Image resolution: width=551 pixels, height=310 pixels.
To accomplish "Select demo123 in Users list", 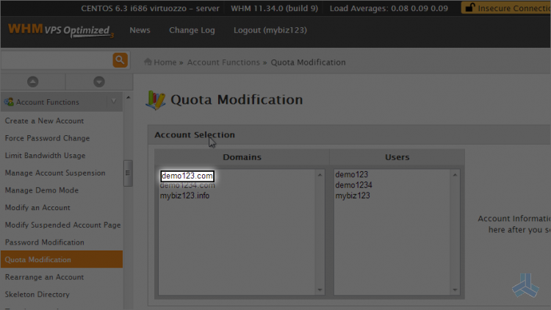I will (x=351, y=175).
